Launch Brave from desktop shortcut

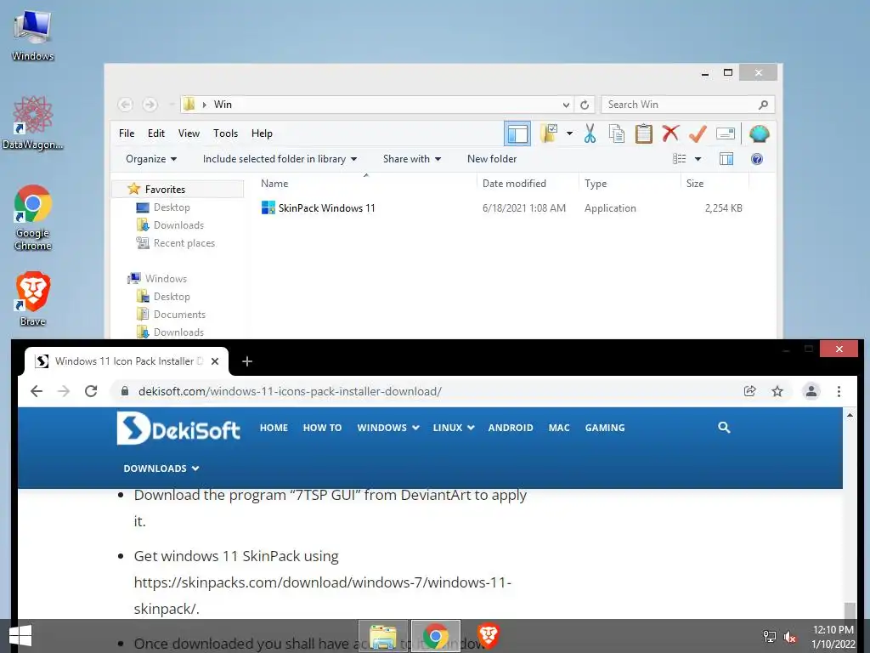(x=33, y=298)
